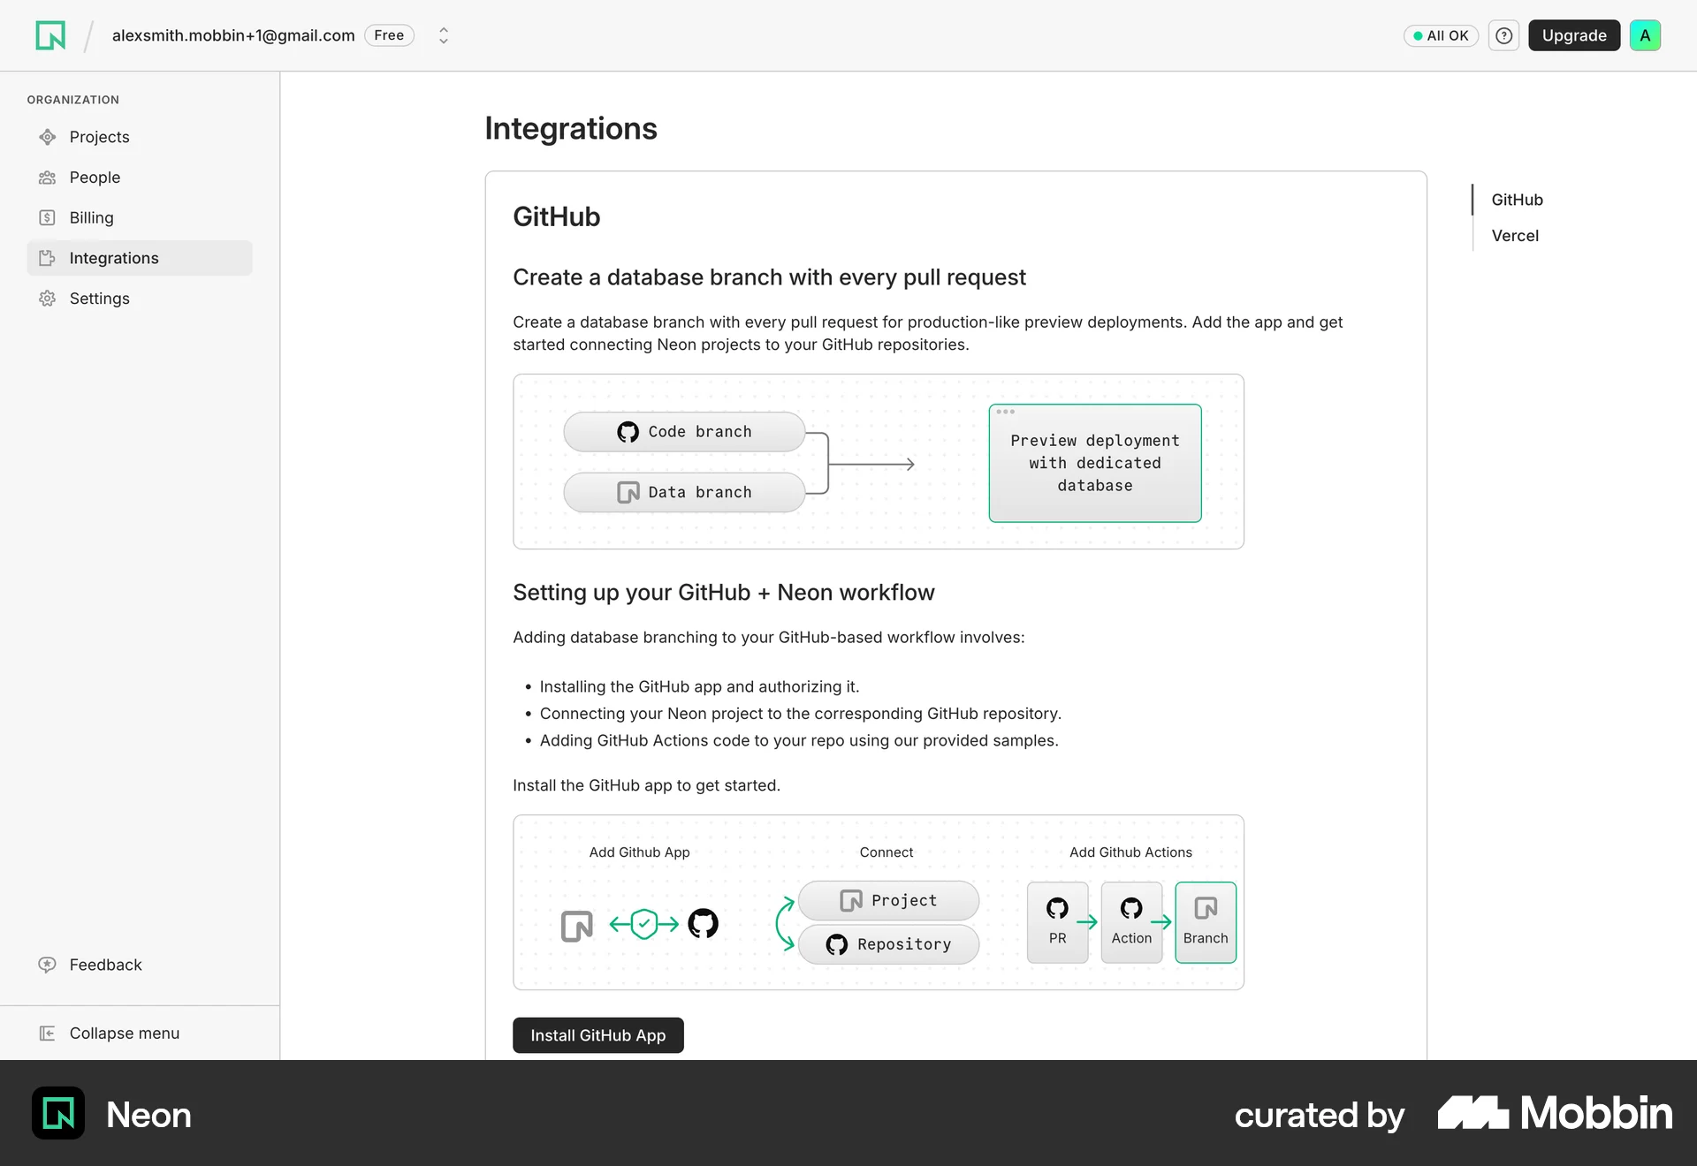Open the user avatar menu
Image resolution: width=1697 pixels, height=1166 pixels.
point(1645,35)
